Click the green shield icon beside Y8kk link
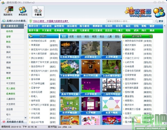This screenshot has width=167, height=130. click(x=31, y=21)
